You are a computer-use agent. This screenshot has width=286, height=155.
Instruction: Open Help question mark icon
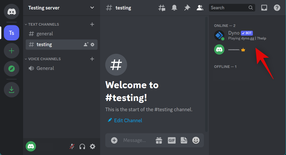[277, 8]
